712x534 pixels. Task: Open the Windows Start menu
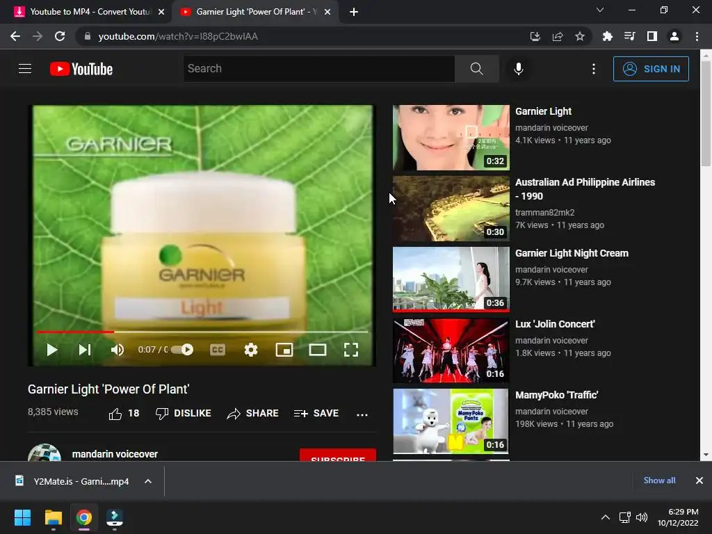pyautogui.click(x=22, y=517)
